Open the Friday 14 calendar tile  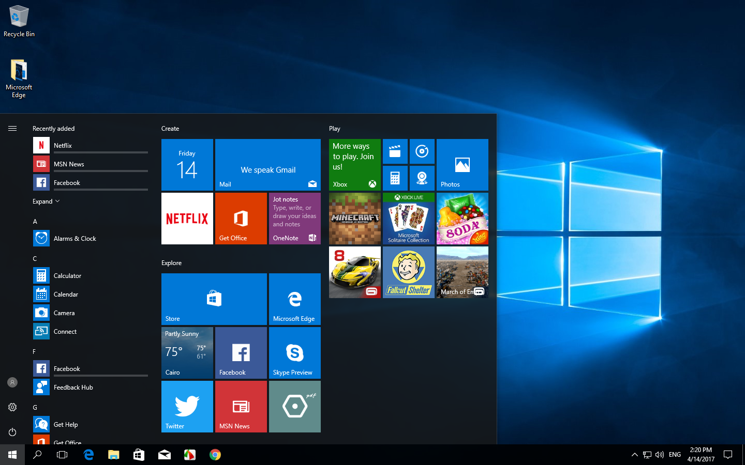click(x=187, y=165)
